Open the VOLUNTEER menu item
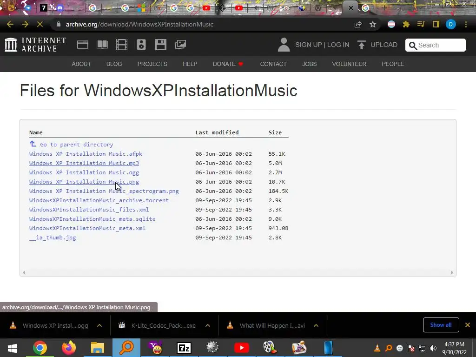 click(x=349, y=64)
